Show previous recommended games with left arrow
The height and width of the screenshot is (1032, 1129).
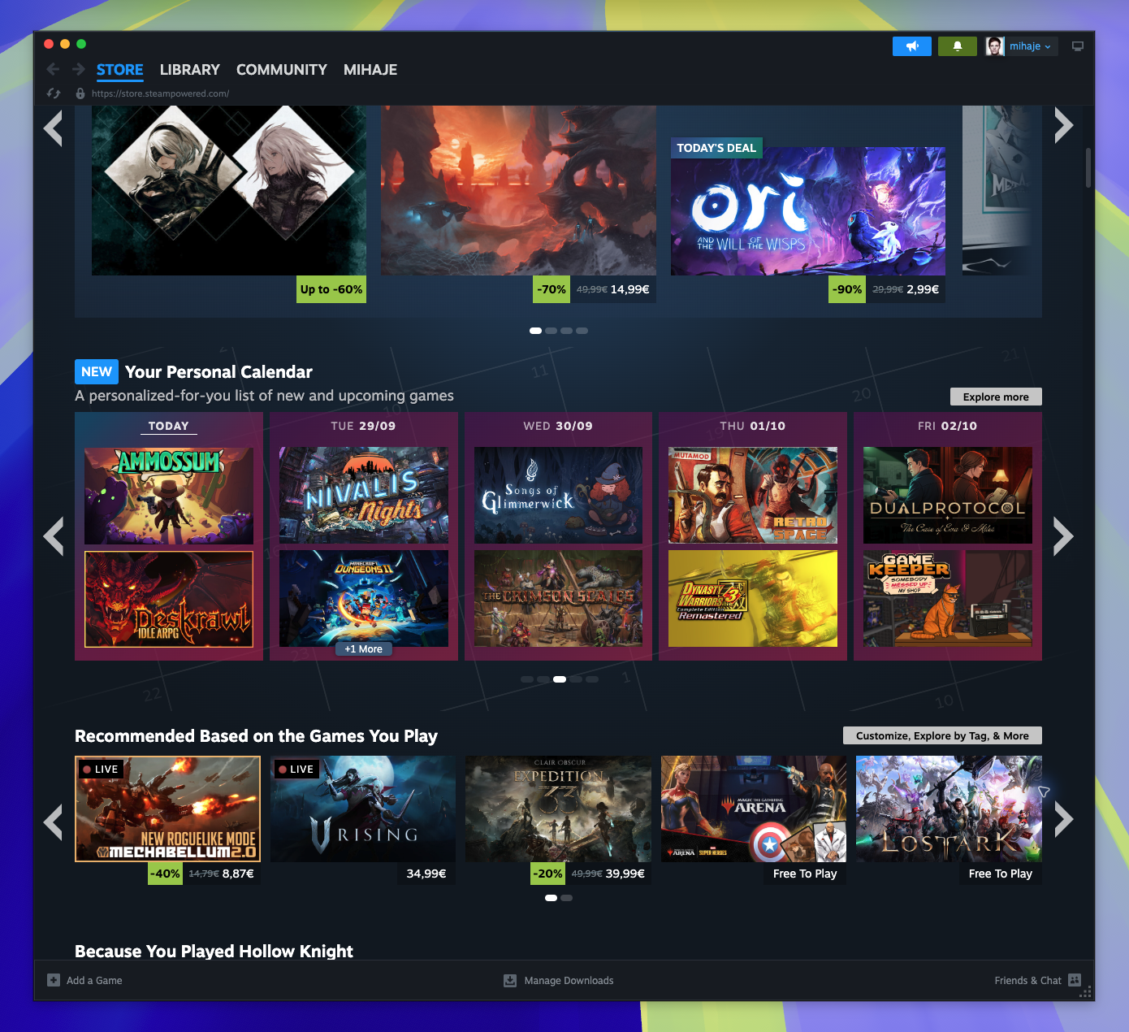54,822
